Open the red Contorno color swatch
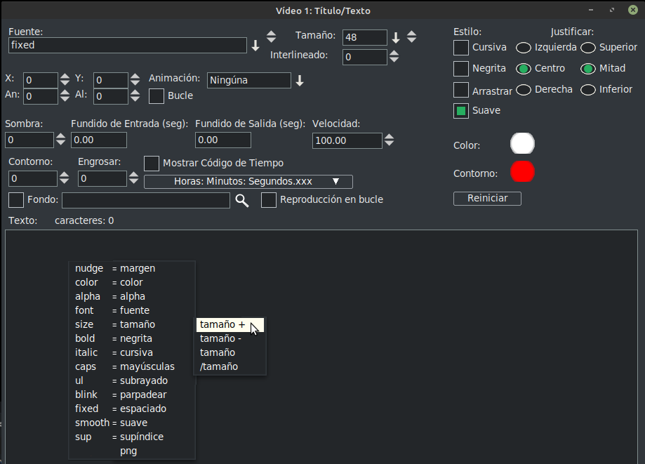The width and height of the screenshot is (645, 464). point(522,172)
